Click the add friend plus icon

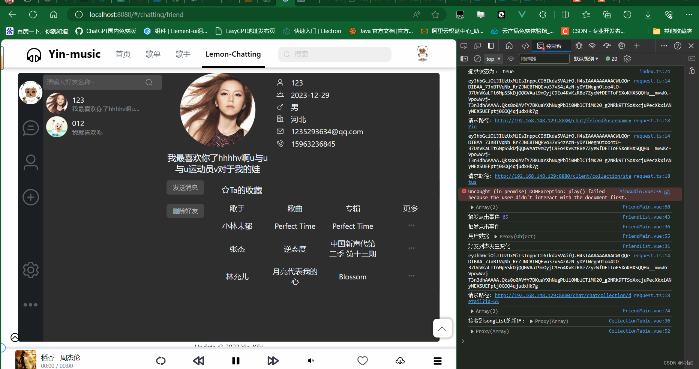tap(30, 197)
